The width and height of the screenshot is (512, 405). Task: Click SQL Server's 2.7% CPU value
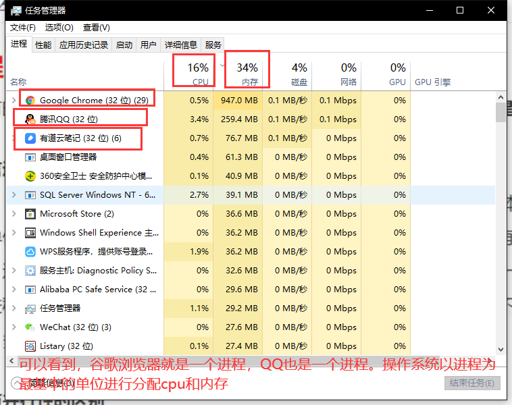[x=199, y=195]
